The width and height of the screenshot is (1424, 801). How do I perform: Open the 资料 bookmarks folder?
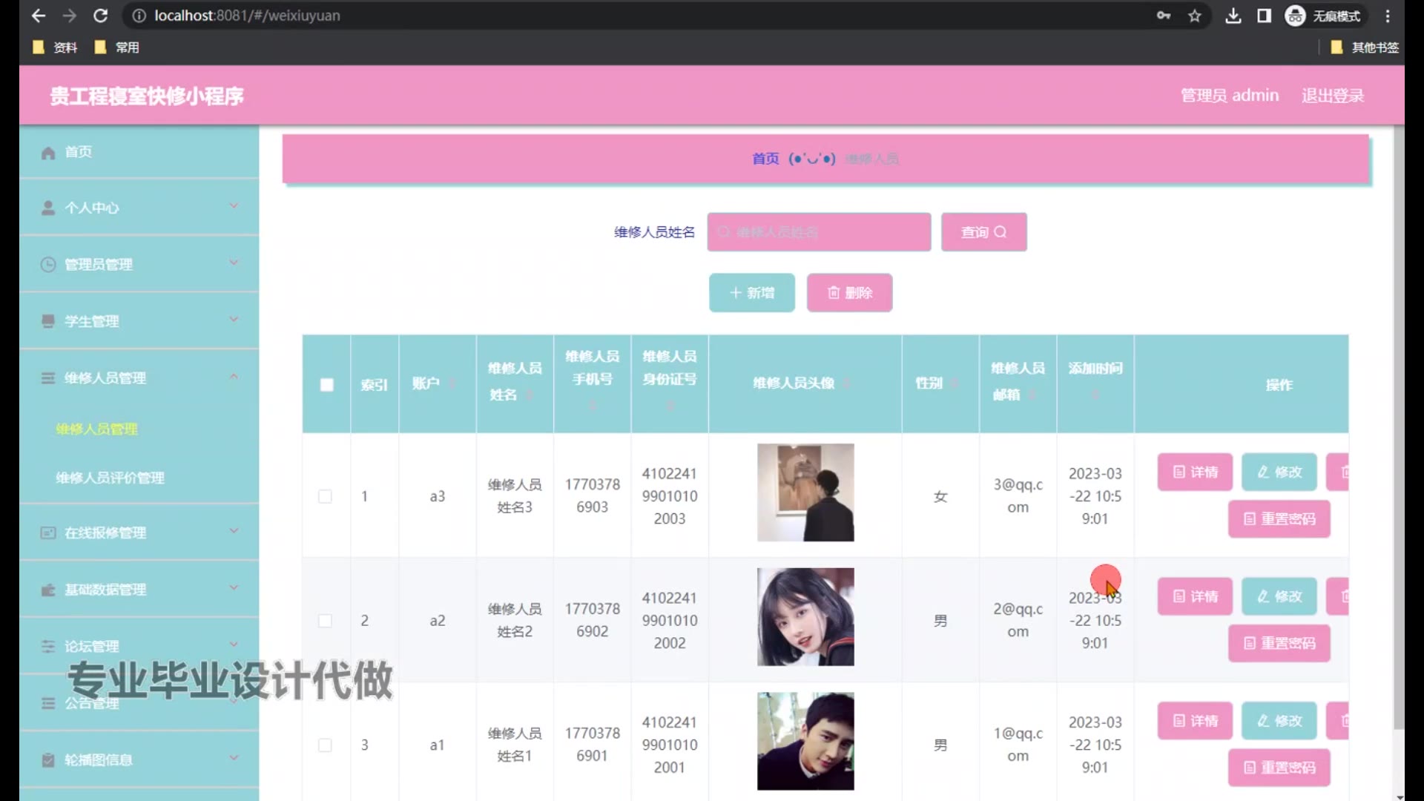(56, 47)
